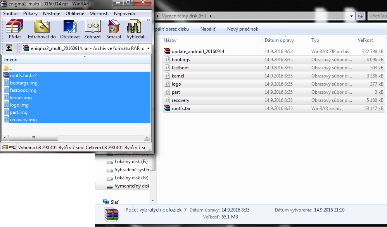Click the rootfs.tar.bz2 archive icon in WinRAR
Viewport: 387px width, 227px height.
[x=6, y=76]
